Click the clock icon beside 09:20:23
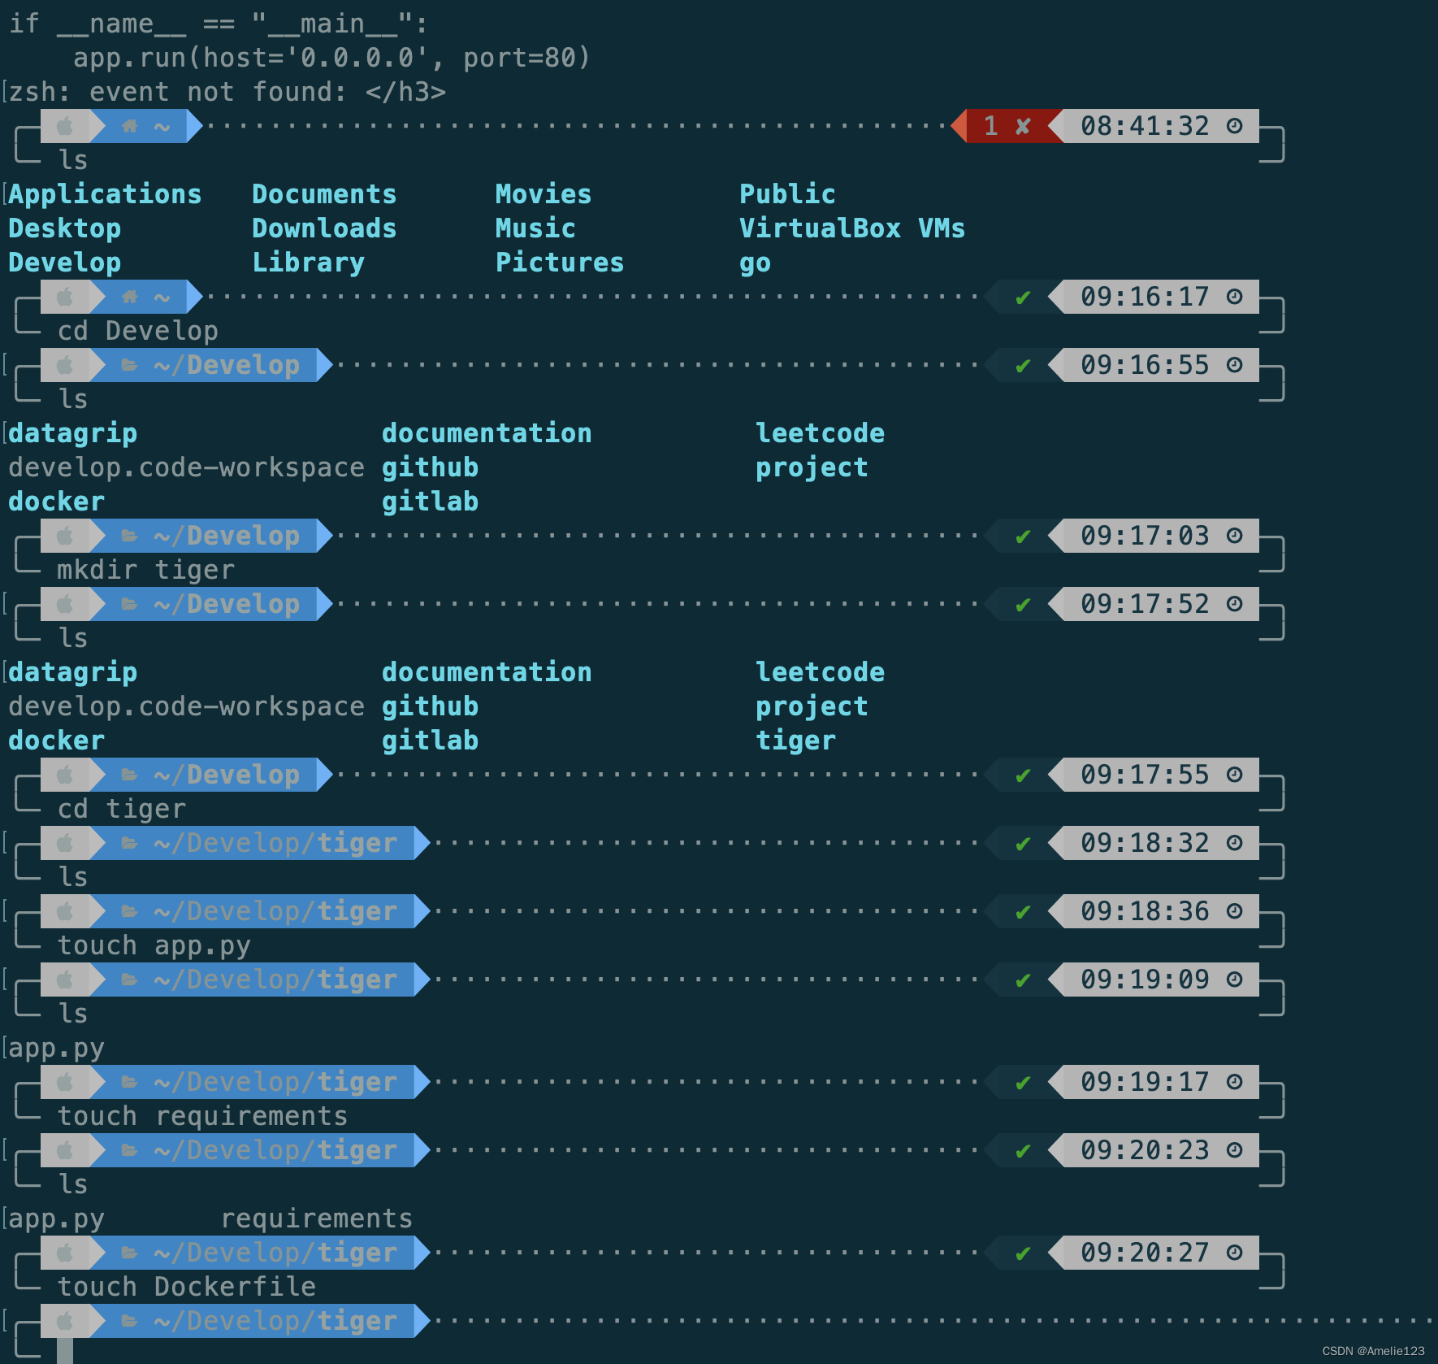1438x1364 pixels. pyautogui.click(x=1234, y=1150)
